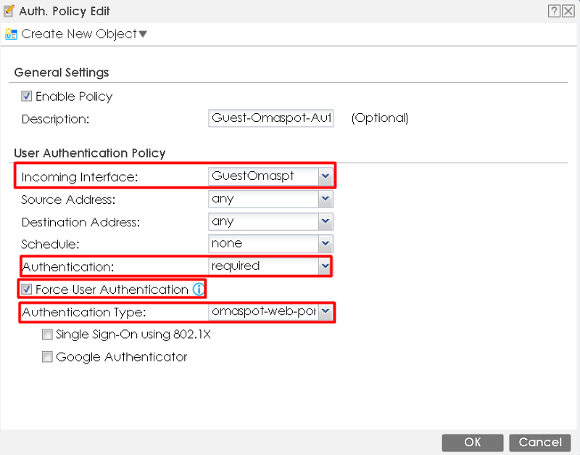Click the Create New Object icon

pos(11,34)
